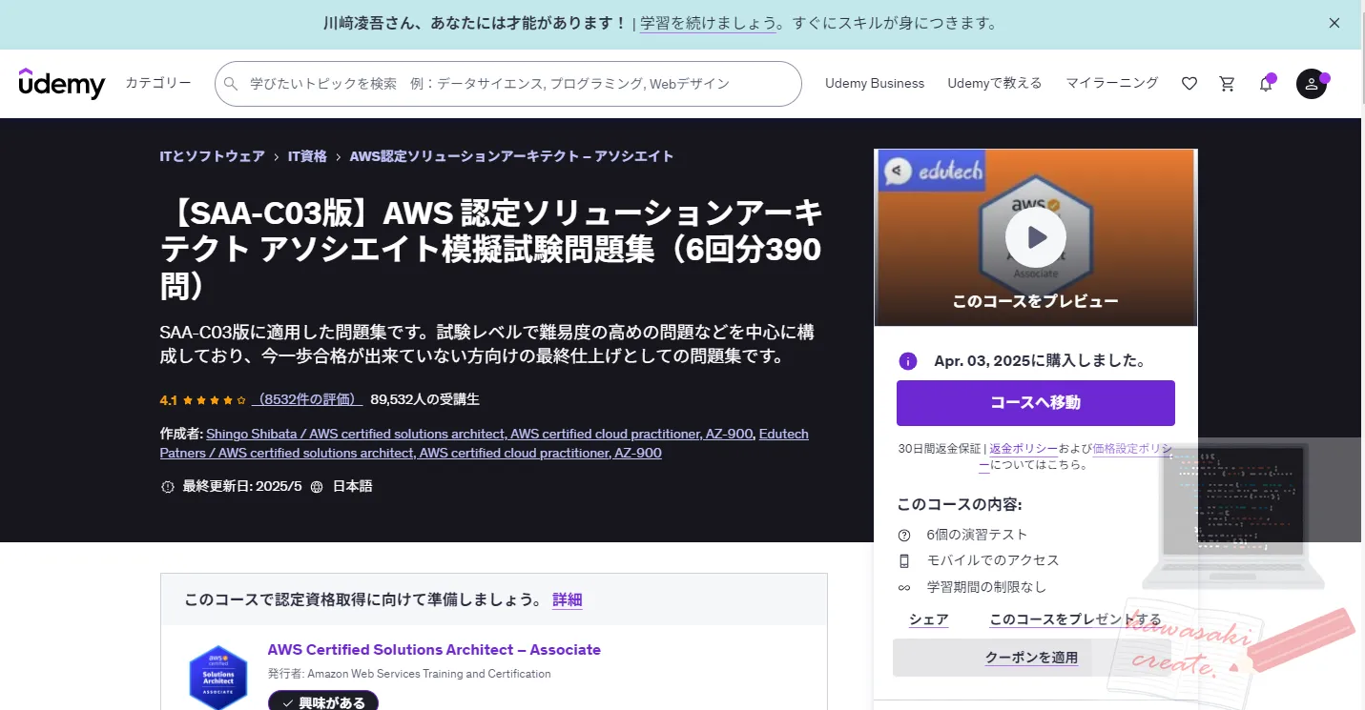This screenshot has height=710, width=1365.
Task: Go to IT資格 breadcrumb
Action: coord(307,156)
